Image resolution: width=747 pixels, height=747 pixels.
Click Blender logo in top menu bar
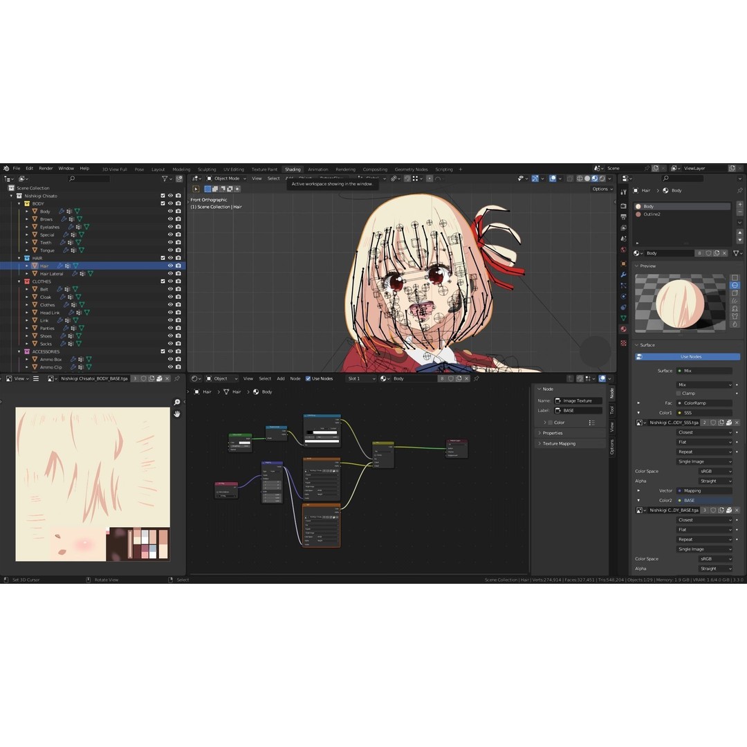click(x=6, y=169)
